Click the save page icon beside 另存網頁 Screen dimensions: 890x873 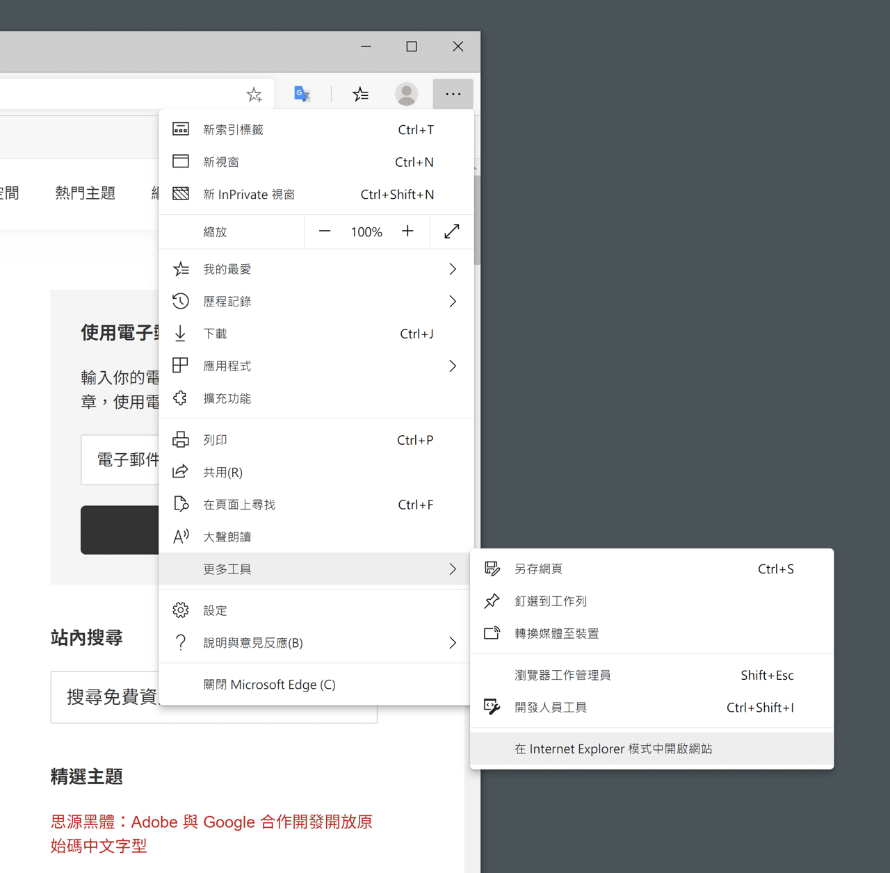(492, 569)
